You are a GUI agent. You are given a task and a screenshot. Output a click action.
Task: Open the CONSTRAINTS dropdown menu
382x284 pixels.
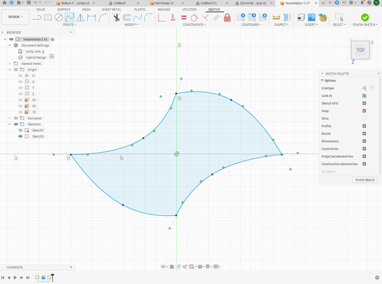(194, 25)
